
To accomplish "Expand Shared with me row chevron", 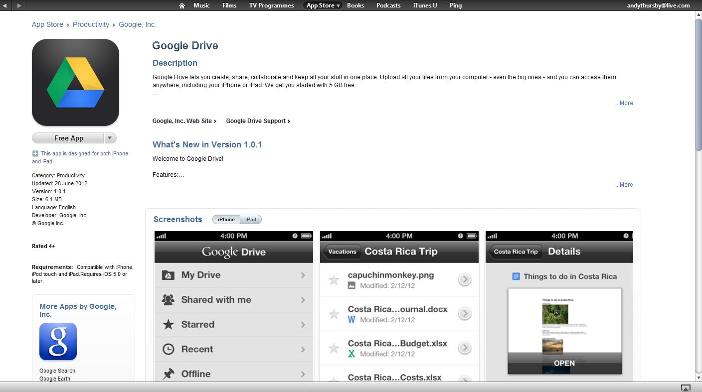I will [x=303, y=300].
